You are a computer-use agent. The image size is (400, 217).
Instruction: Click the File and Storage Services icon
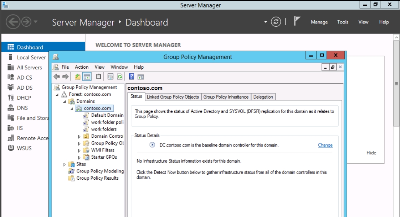(x=11, y=118)
